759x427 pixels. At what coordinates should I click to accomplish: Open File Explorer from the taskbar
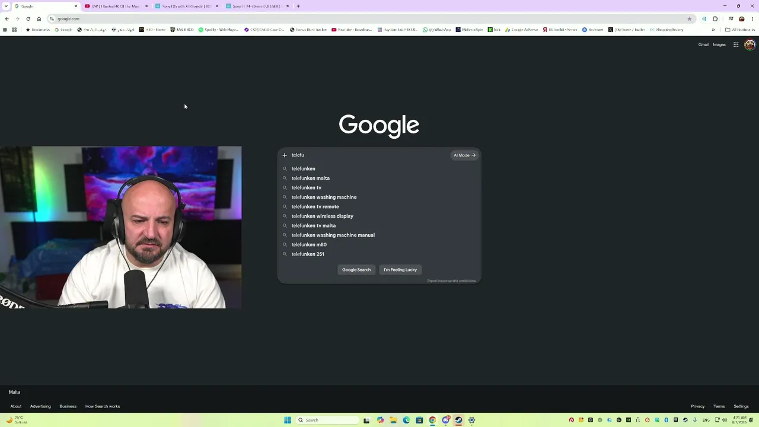pos(393,420)
